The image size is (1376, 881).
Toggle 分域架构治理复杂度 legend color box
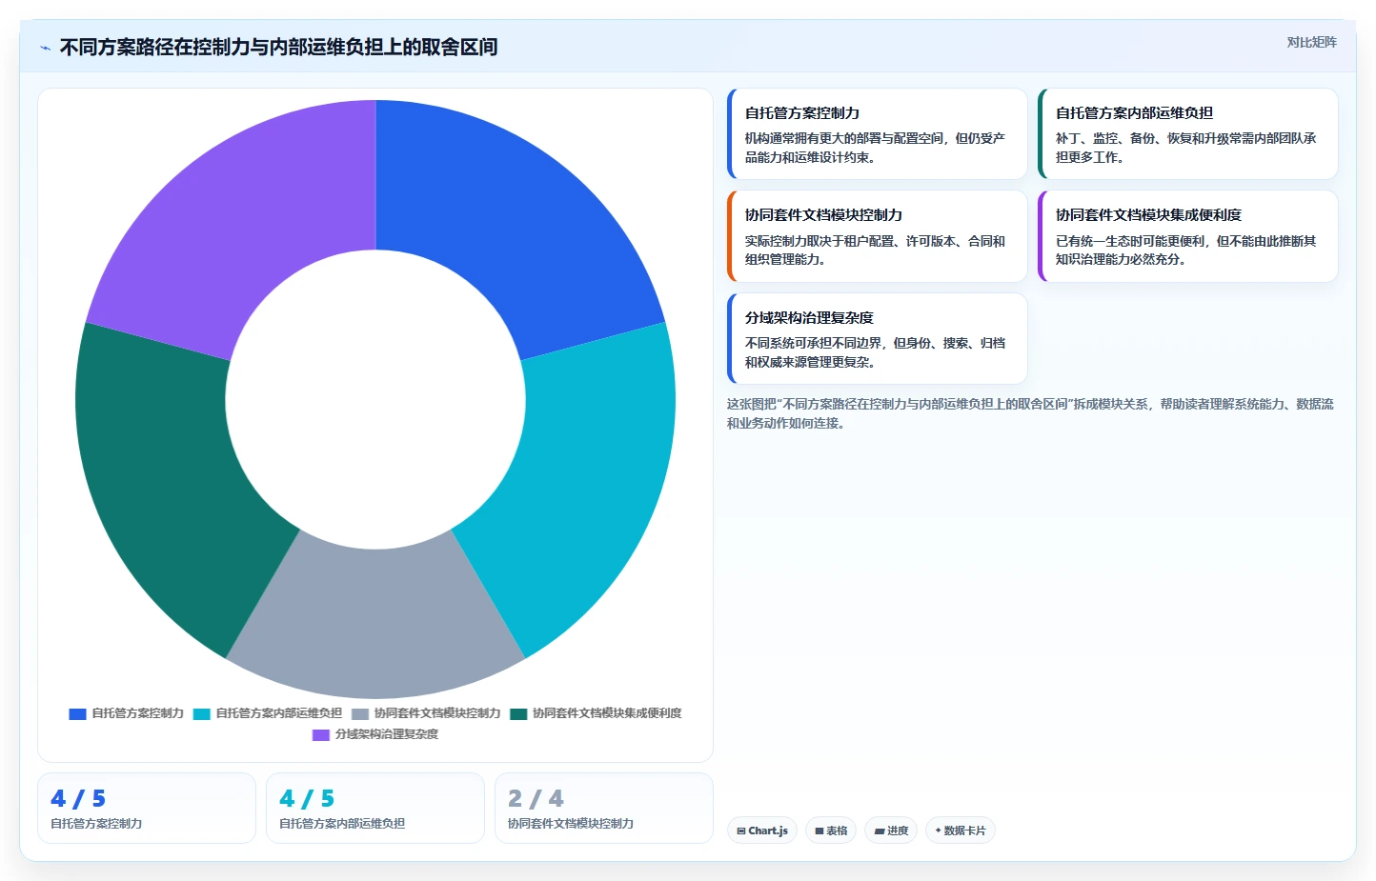pos(321,734)
